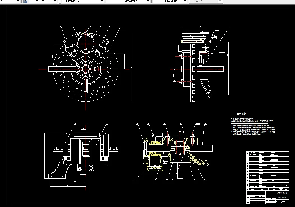Open the greyed plot style dropdown

206,1
